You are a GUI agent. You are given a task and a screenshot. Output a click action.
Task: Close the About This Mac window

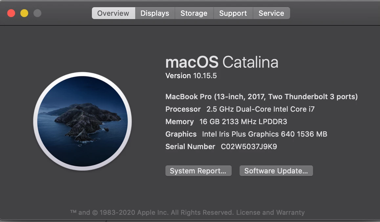click(11, 13)
